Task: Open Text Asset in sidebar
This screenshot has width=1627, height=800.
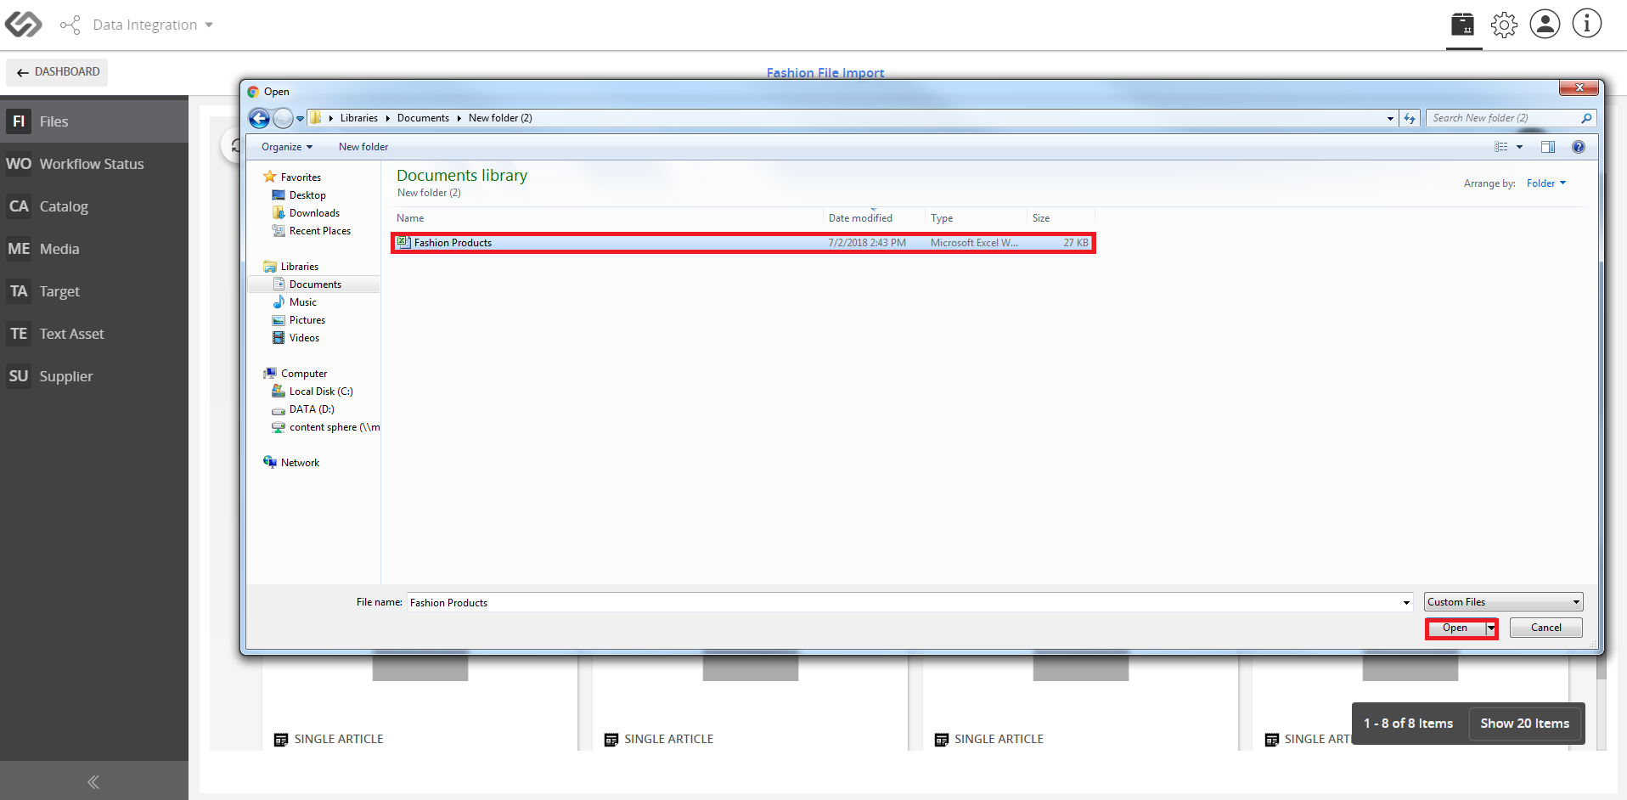Action: (x=94, y=334)
